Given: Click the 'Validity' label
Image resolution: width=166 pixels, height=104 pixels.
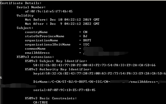Looking at the screenshot, I should point(25,16).
